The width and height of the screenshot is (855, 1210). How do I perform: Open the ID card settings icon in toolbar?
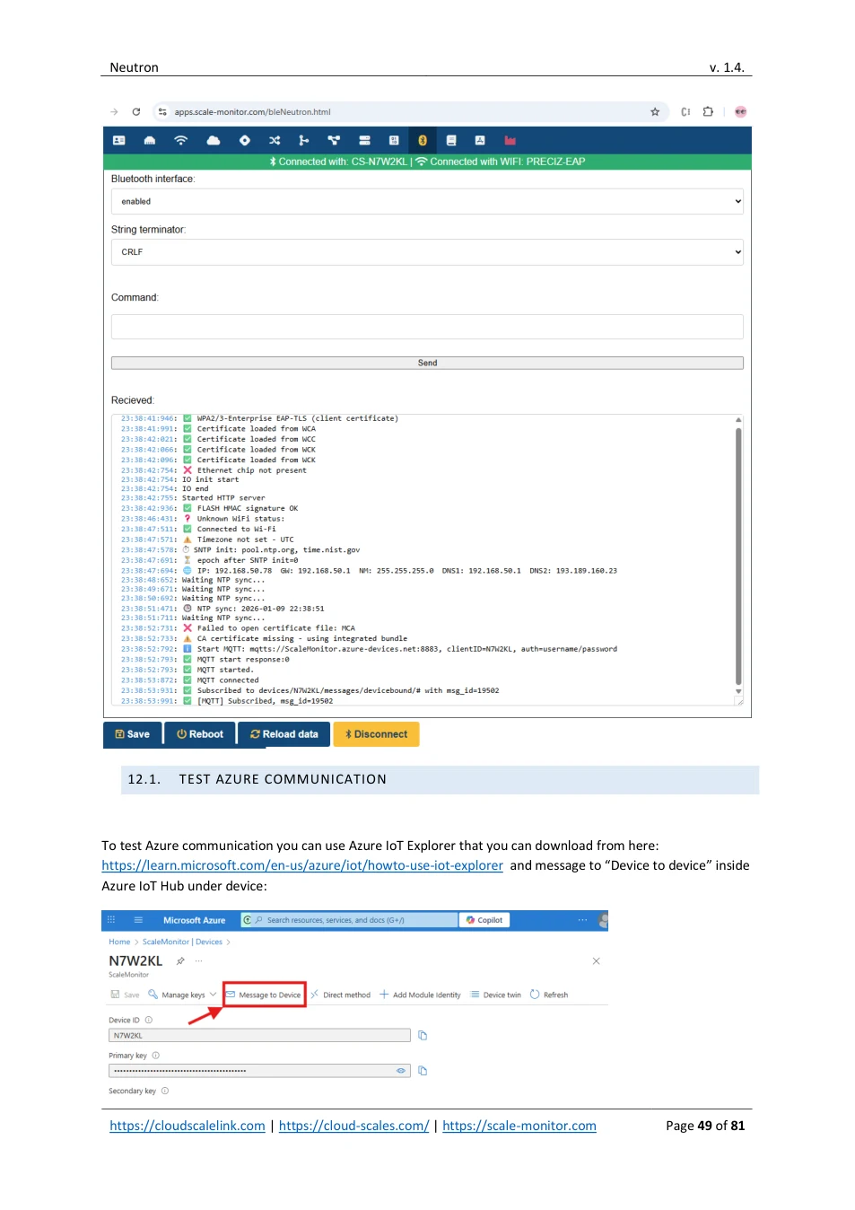coord(118,140)
